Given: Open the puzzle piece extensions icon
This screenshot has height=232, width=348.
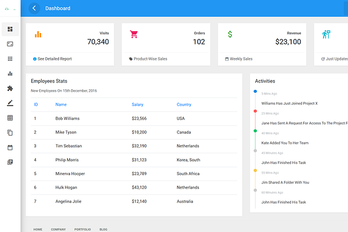Looking at the screenshot, I should click(x=10, y=88).
